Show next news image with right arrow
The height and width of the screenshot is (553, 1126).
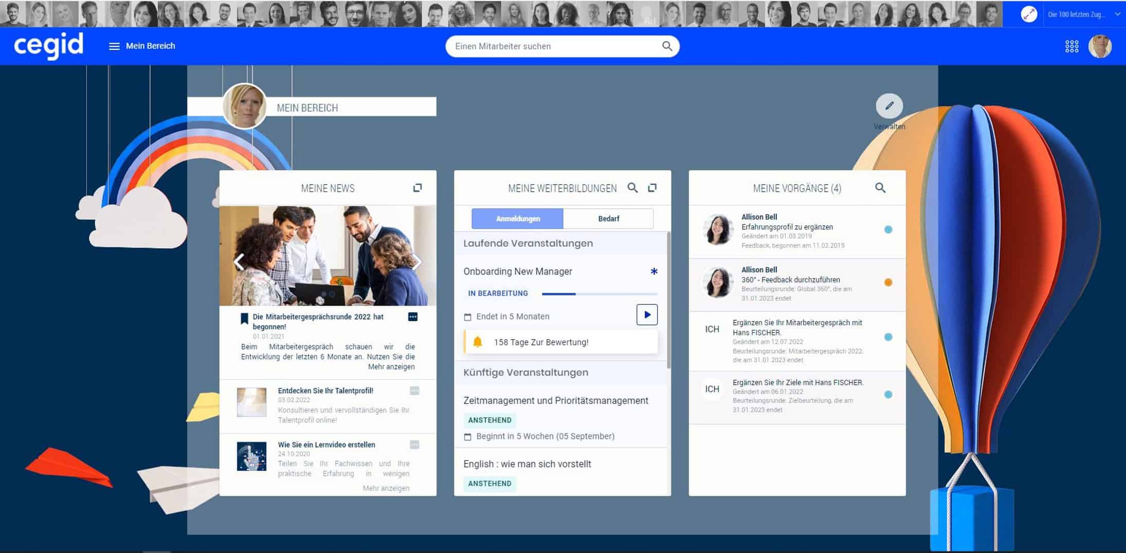[417, 262]
